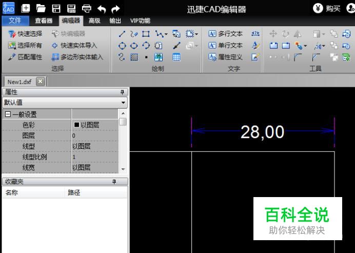Screen dimensions: 355x253
Task: Open the boundary selection tool dropdown
Action: (196, 34)
